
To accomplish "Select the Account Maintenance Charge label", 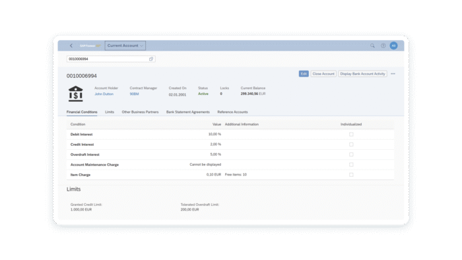I will click(94, 164).
